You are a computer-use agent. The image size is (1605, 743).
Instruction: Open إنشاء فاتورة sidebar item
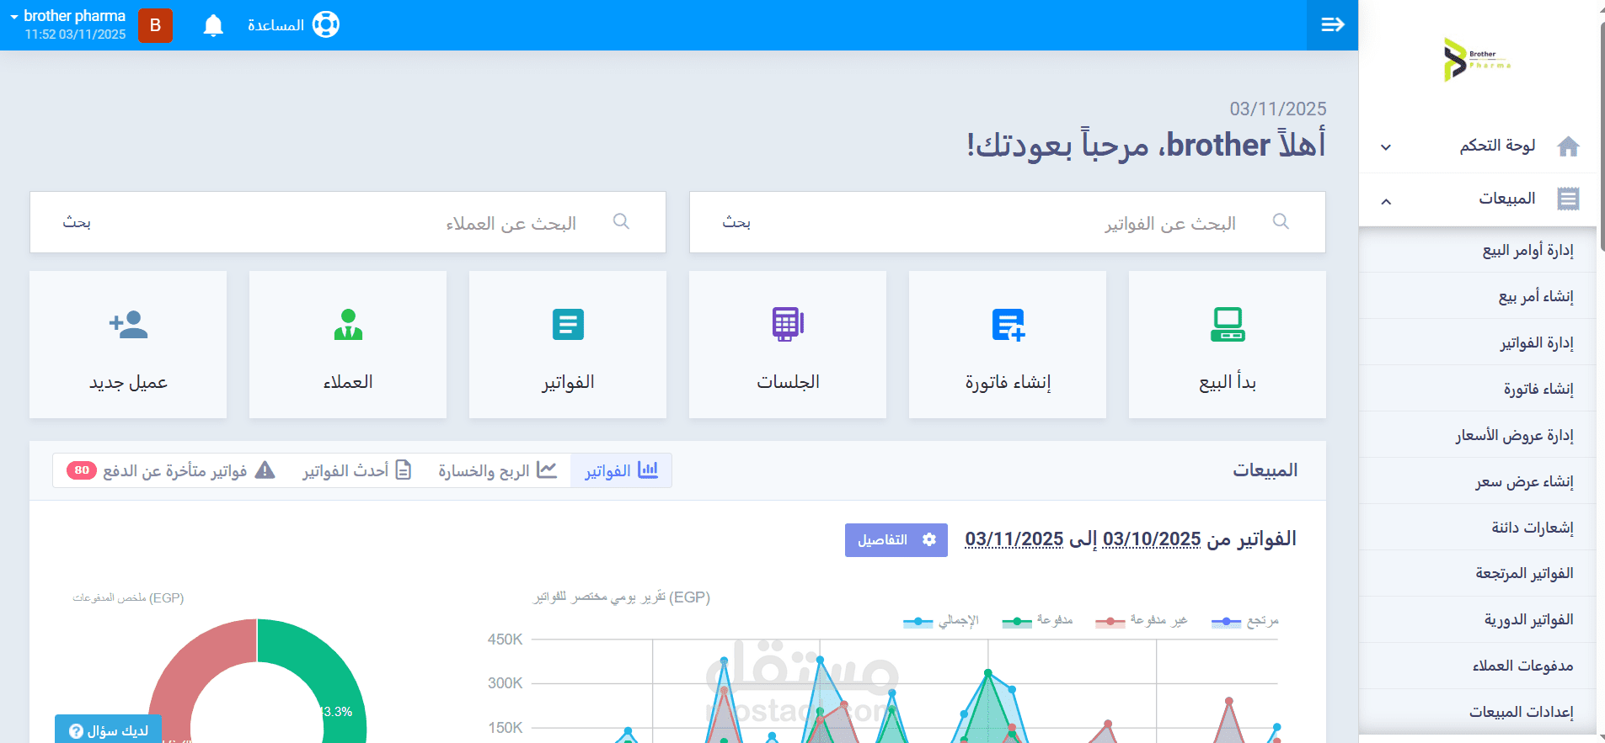(1478, 389)
